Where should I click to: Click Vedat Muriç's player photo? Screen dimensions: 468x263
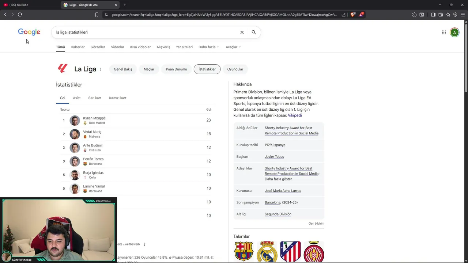click(x=75, y=134)
